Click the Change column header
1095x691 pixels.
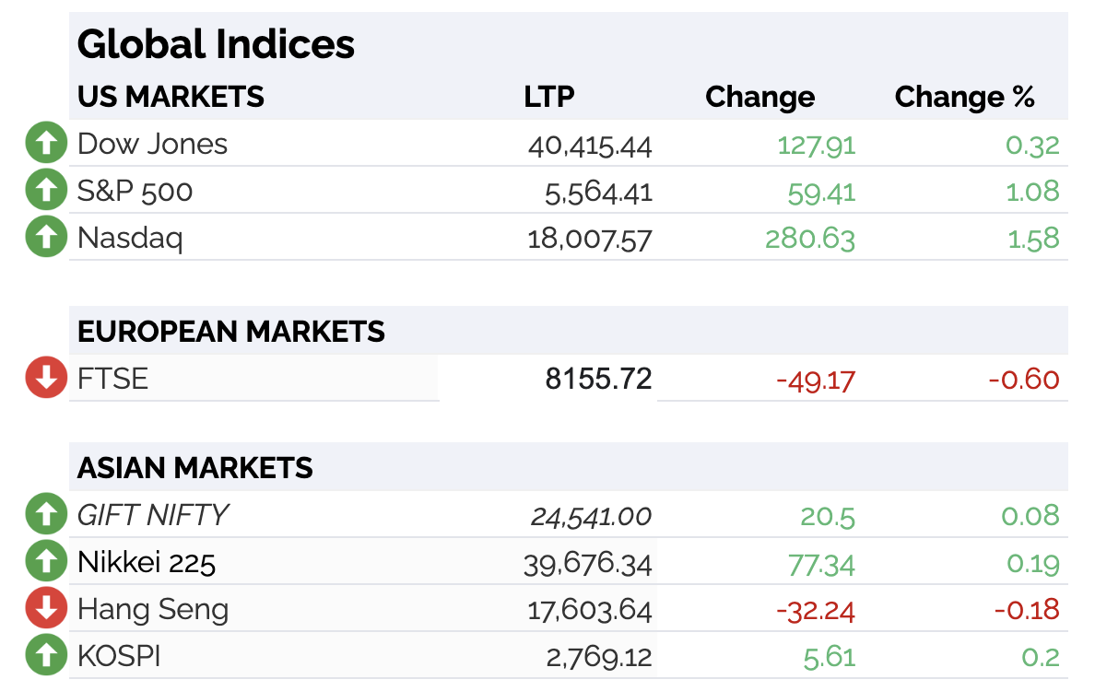pyautogui.click(x=759, y=97)
